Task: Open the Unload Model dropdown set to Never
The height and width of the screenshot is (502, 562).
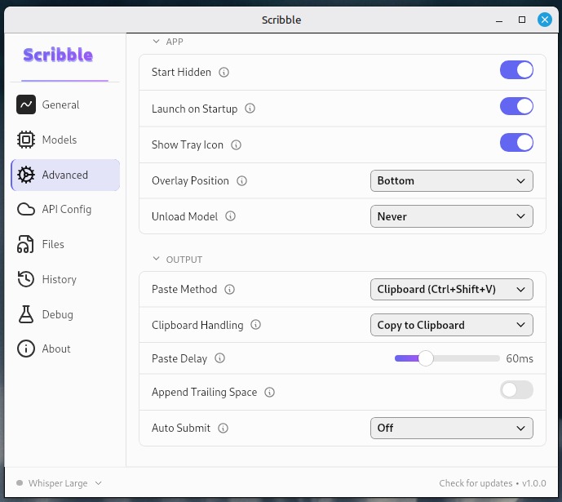Action: pos(452,216)
